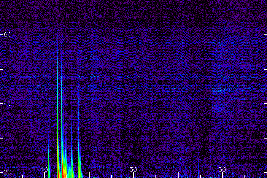Viewport: 267px width, 178px height.
Task: Click the horizontal axis label 10
Action: point(44,169)
